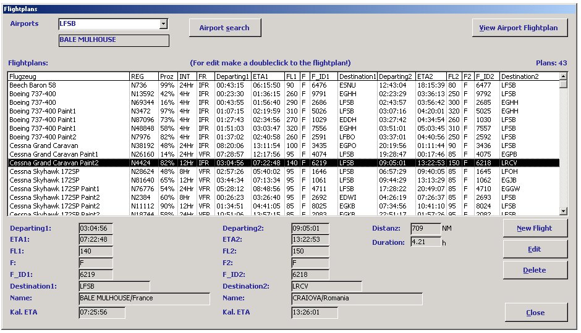Click the F2 field under FL2
This screenshot has width=581, height=333.
click(310, 263)
